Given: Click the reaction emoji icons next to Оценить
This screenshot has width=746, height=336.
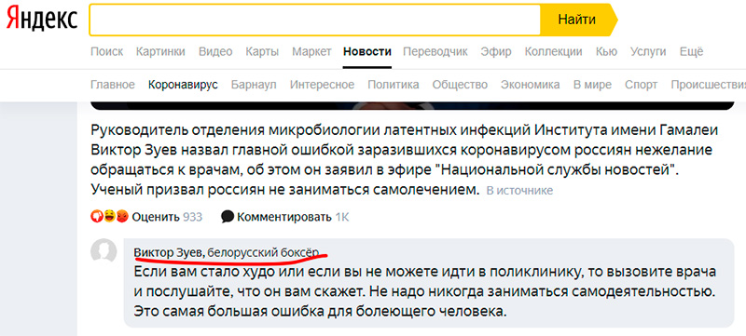Looking at the screenshot, I should point(110,217).
